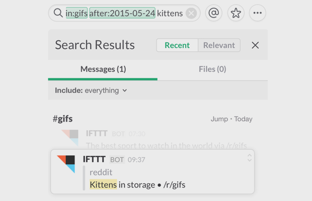Click the in:gifs search filter token
Image resolution: width=312 pixels, height=201 pixels.
(x=76, y=13)
